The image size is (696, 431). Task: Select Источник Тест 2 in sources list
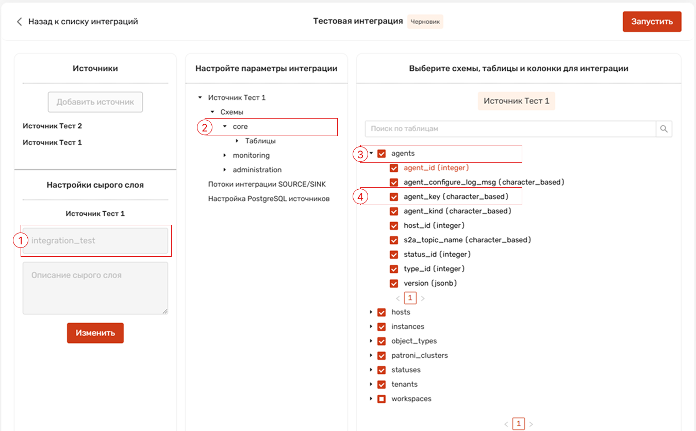tap(52, 126)
